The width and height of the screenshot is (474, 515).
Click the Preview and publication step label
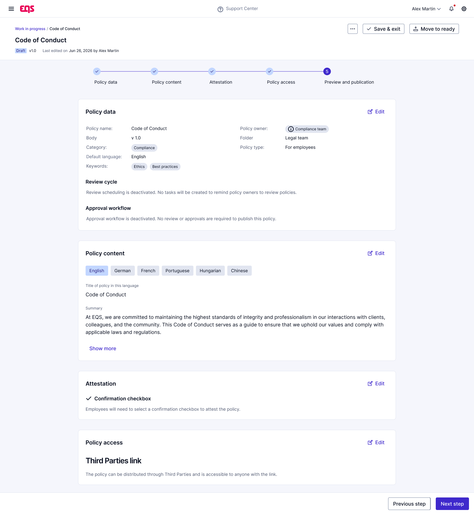(349, 82)
